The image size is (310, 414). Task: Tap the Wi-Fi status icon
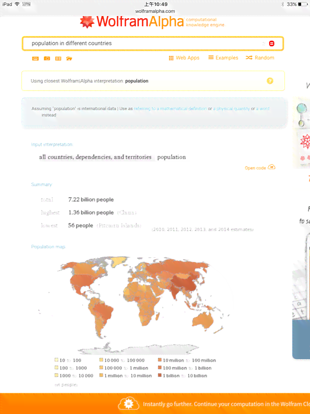(17, 4)
